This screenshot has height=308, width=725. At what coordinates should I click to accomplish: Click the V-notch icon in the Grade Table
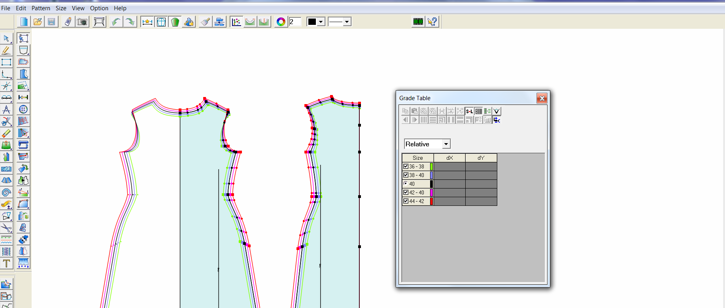(497, 111)
